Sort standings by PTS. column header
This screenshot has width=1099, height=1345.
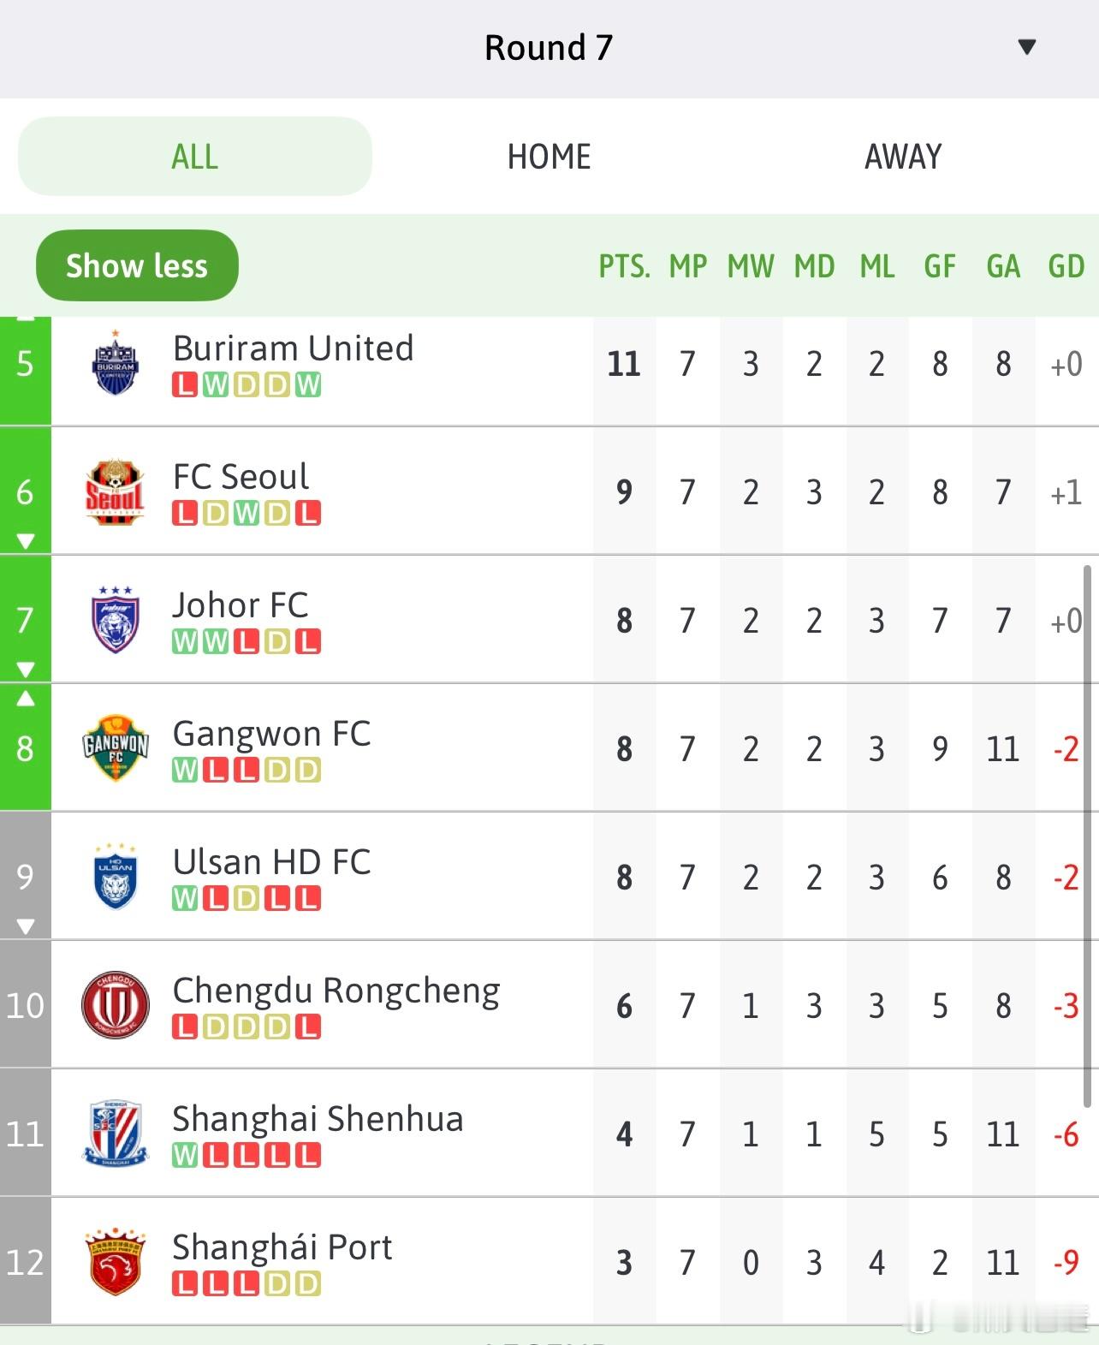click(x=624, y=266)
